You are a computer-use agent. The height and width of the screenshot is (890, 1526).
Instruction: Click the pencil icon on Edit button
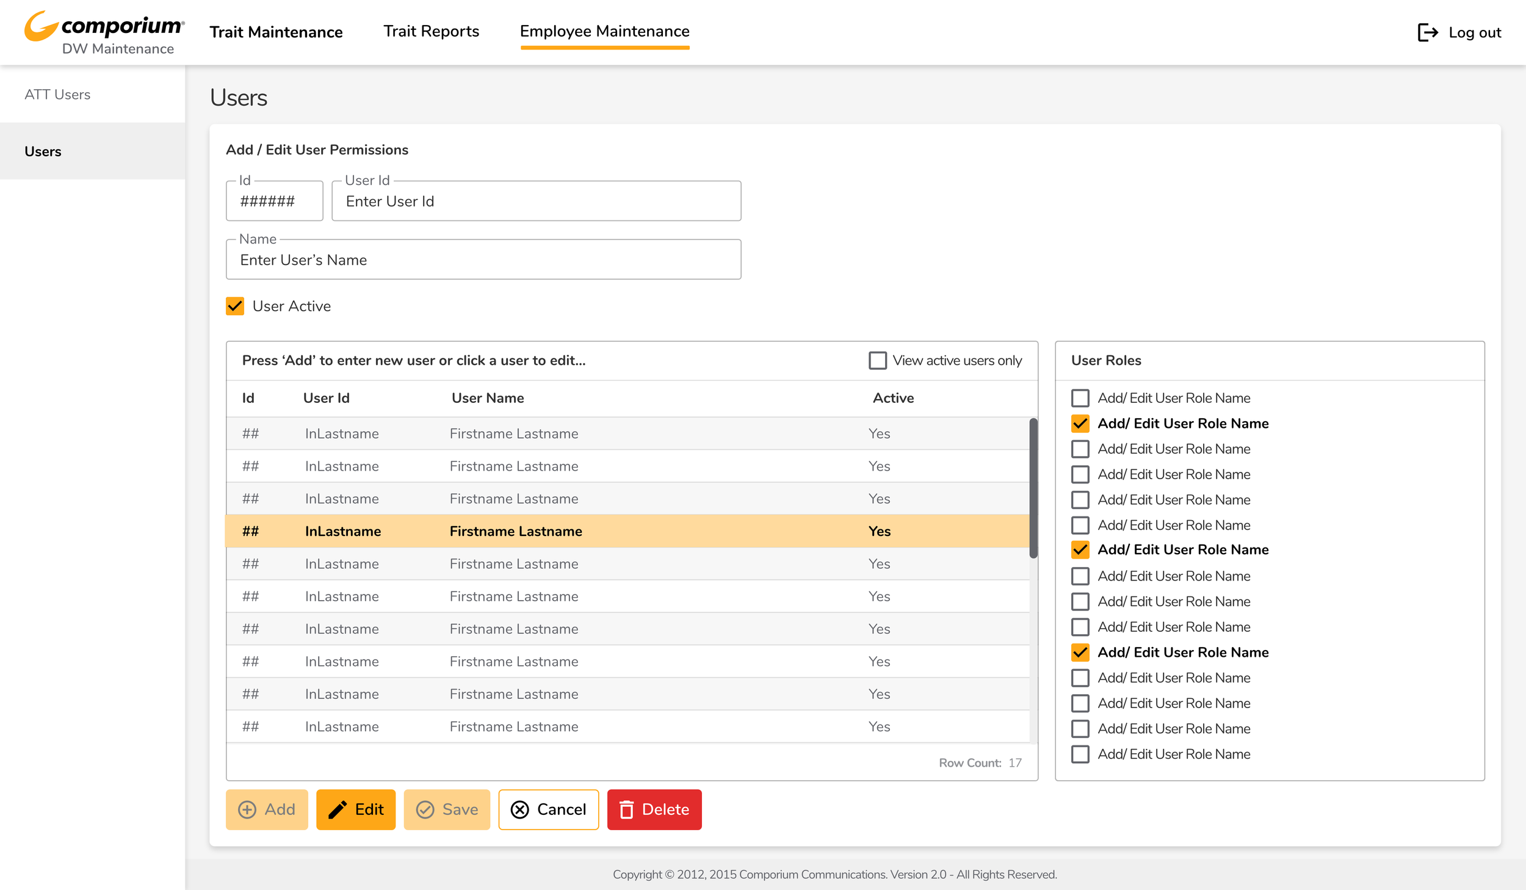point(338,809)
